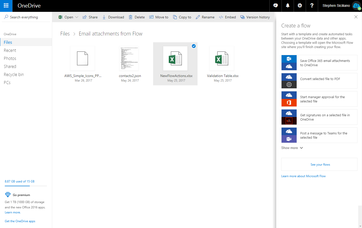The width and height of the screenshot is (362, 228).
Task: Click the NewFlowActions.xlsx Excel icon
Action: (175, 58)
